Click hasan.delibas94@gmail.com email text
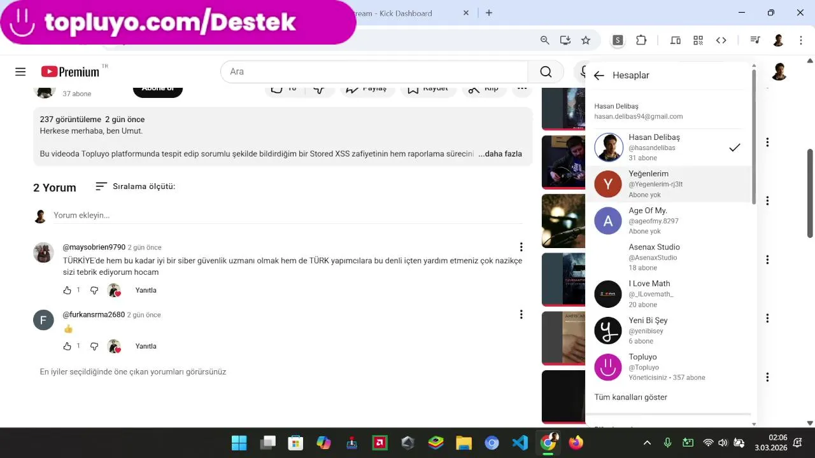815x458 pixels. (x=639, y=116)
